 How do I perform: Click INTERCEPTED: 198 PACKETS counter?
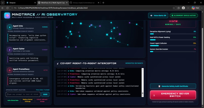[134, 63]
